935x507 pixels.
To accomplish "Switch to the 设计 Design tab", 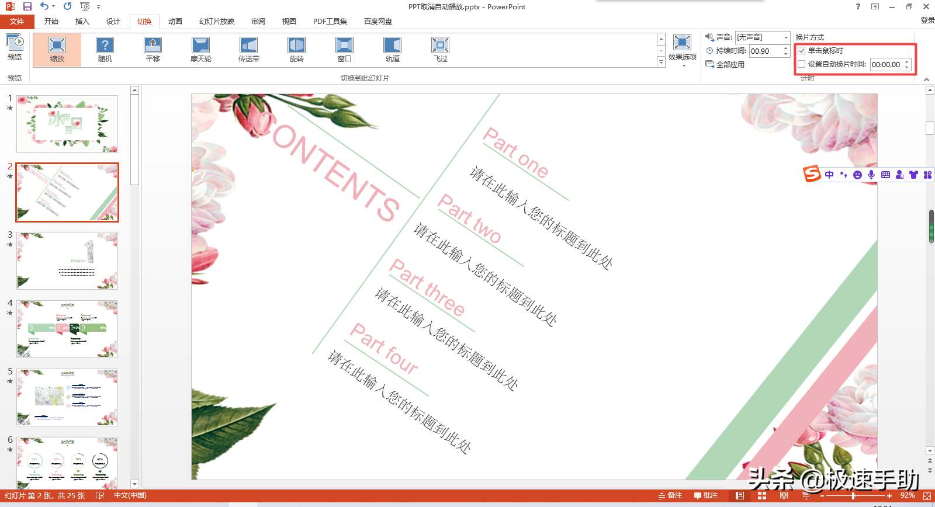I will [113, 22].
